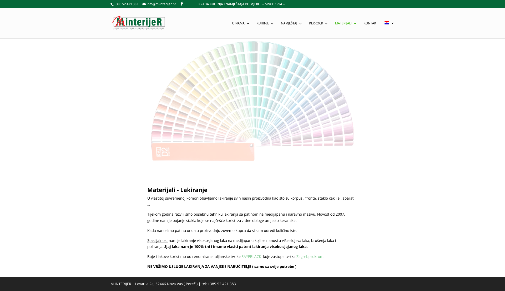Click the phone handset icon
Screen dimensions: 505x291
click(x=112, y=4)
